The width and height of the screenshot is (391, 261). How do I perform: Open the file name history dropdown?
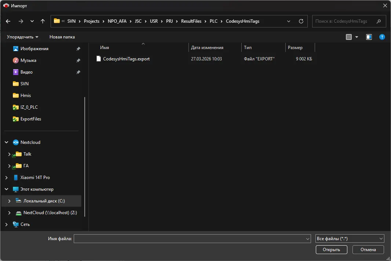pos(307,239)
